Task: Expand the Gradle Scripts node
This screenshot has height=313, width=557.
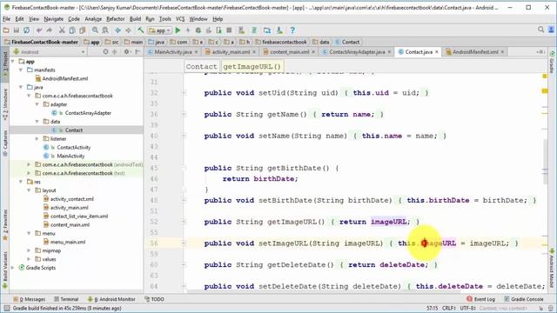Action: click(13, 268)
